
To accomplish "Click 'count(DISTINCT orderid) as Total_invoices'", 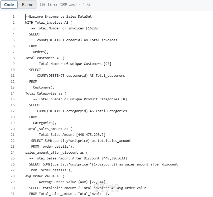I will pos(77,40).
